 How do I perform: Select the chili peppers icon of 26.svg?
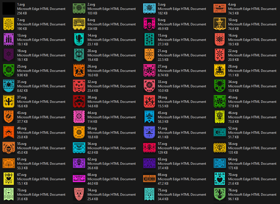79,70
